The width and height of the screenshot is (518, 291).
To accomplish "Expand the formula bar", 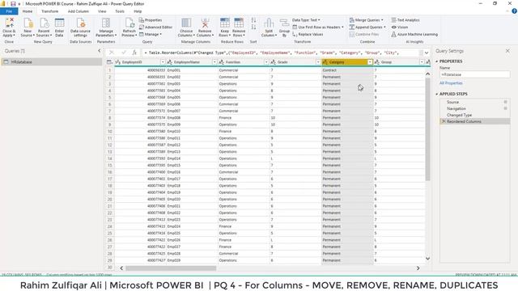I will [427, 53].
